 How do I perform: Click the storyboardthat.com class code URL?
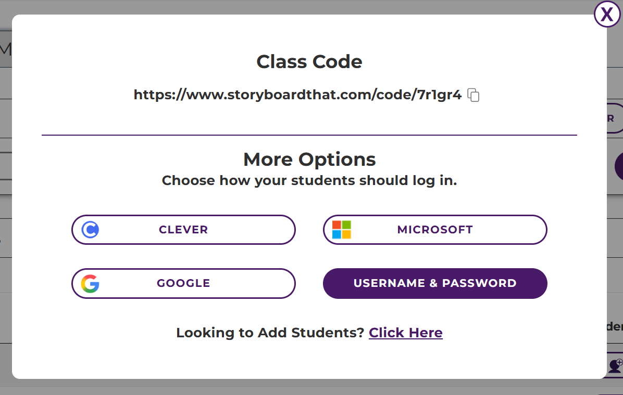[x=297, y=95]
